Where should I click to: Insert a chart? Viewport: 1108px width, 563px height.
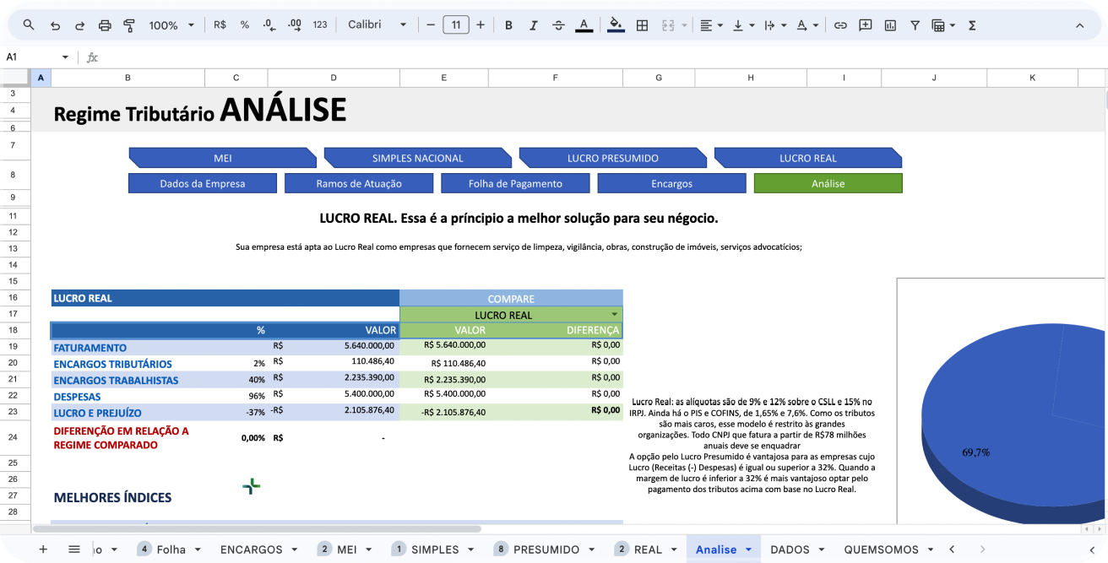point(890,25)
